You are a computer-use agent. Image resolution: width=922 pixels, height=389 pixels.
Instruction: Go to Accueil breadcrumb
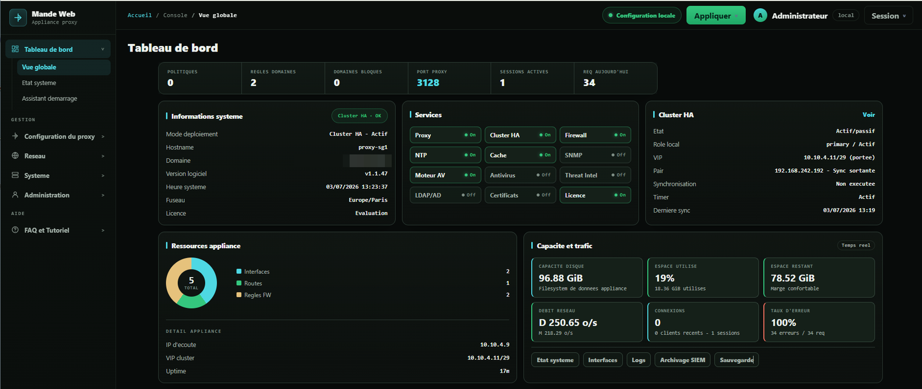coord(139,15)
